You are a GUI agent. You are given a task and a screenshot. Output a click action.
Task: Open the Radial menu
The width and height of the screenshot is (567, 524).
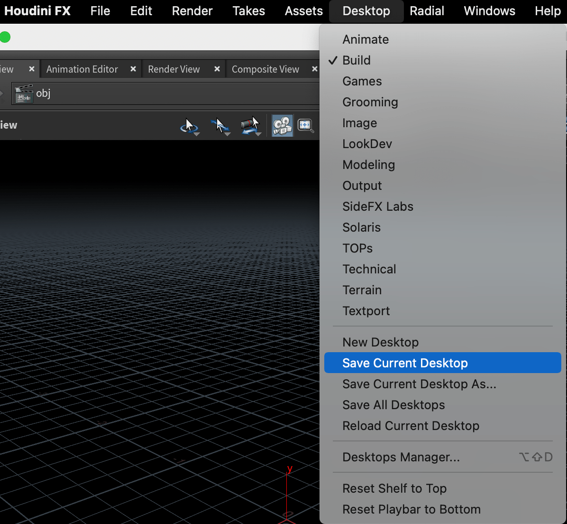click(x=427, y=11)
